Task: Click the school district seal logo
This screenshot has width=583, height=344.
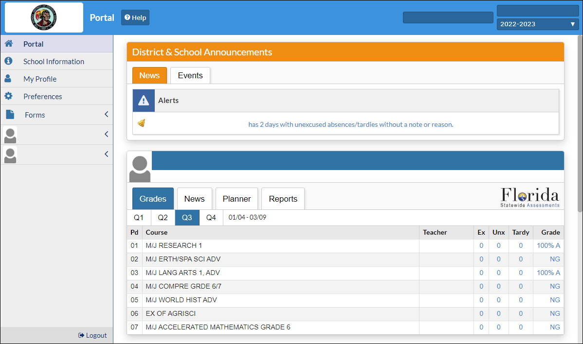Action: pyautogui.click(x=44, y=17)
